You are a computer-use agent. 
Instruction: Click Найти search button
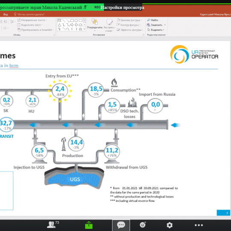coord(153,20)
